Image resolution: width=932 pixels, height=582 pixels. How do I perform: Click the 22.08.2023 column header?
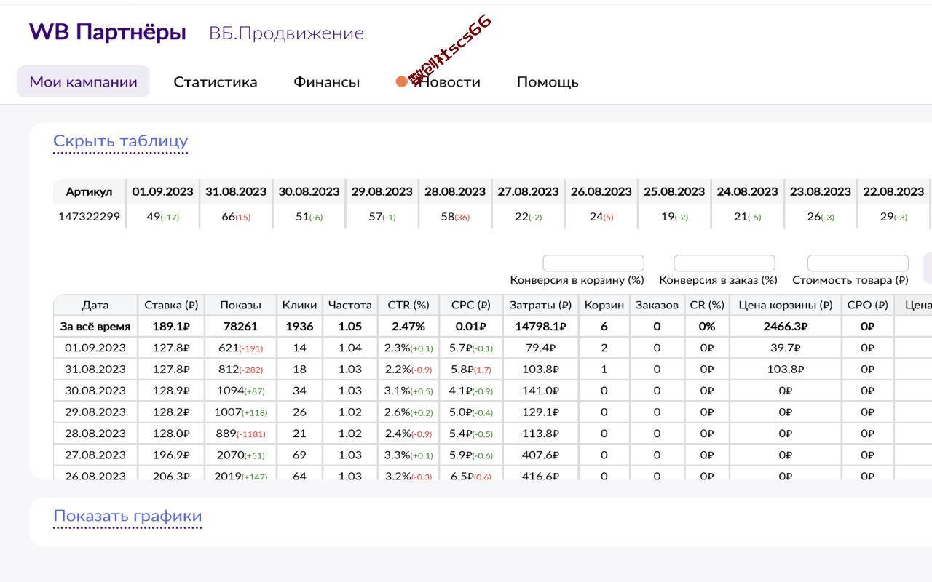point(893,192)
